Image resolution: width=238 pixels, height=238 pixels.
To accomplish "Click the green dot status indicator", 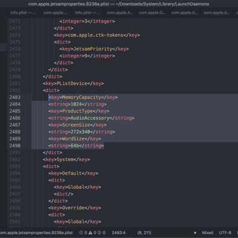I will tap(195, 233).
